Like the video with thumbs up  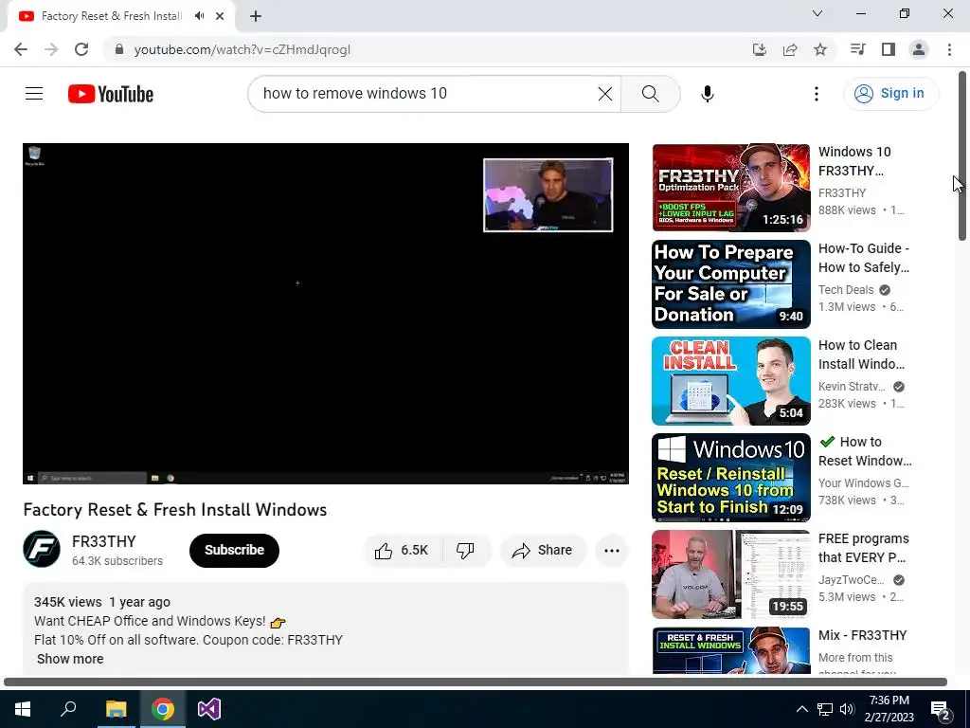click(402, 551)
